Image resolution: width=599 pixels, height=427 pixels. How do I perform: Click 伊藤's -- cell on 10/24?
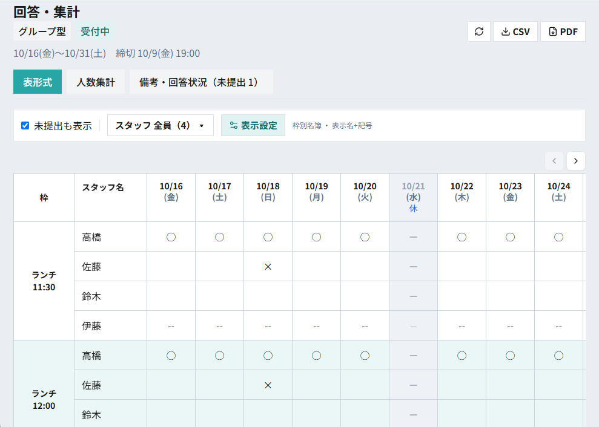coord(558,326)
